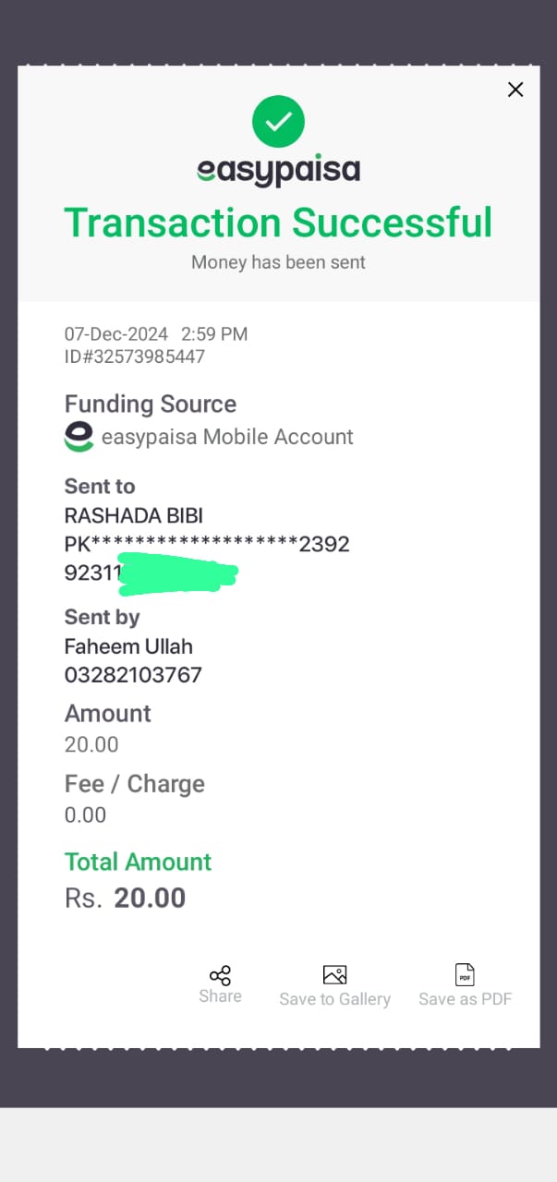Select the Share label text
The image size is (557, 1182).
coord(220,996)
